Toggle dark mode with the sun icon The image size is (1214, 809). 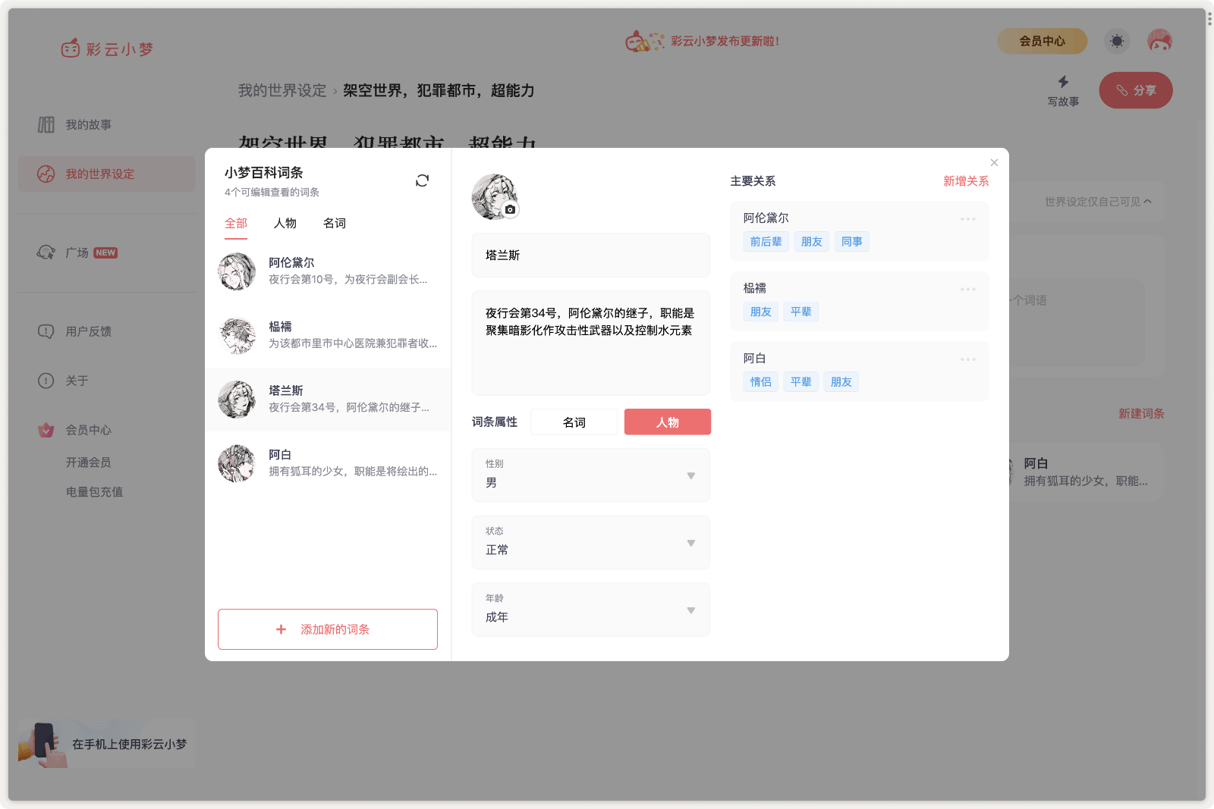[x=1116, y=41]
